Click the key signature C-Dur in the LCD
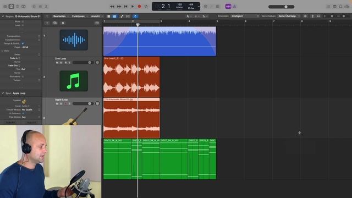Screen dimensions: 352x198 (191, 8)
